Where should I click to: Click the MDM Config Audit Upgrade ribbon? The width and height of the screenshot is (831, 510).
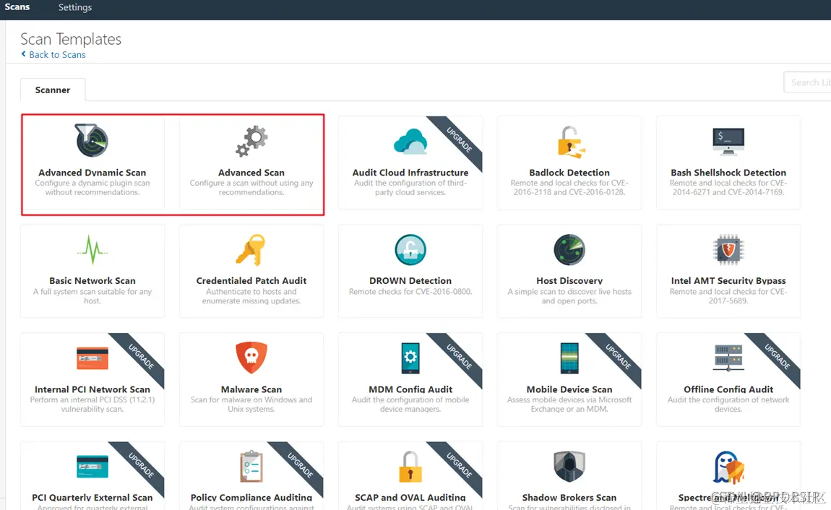[x=459, y=356]
